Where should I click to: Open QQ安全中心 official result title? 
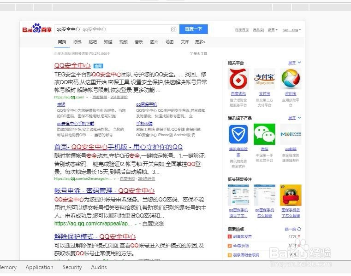pyautogui.click(x=72, y=65)
